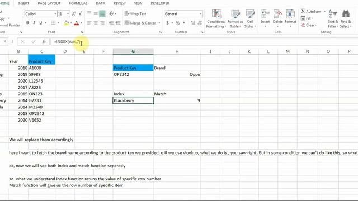Select the cell containing Blackberry

133,100
